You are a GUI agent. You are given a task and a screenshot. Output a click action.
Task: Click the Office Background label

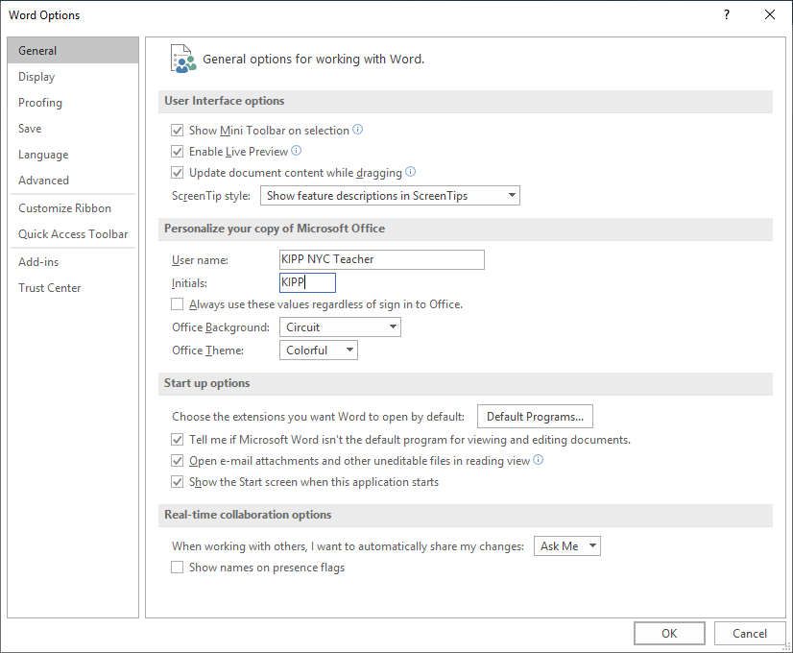[x=221, y=327]
